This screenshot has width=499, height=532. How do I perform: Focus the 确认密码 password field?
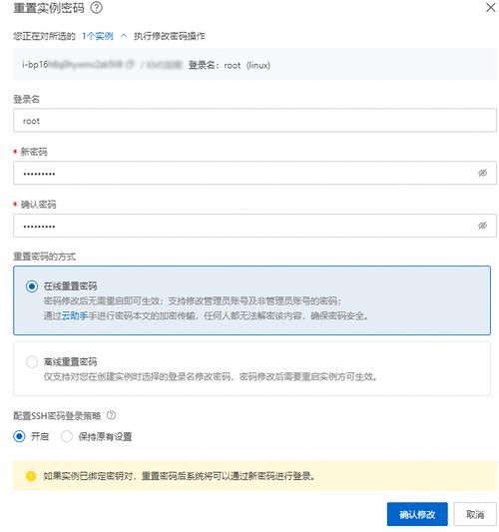[254, 226]
